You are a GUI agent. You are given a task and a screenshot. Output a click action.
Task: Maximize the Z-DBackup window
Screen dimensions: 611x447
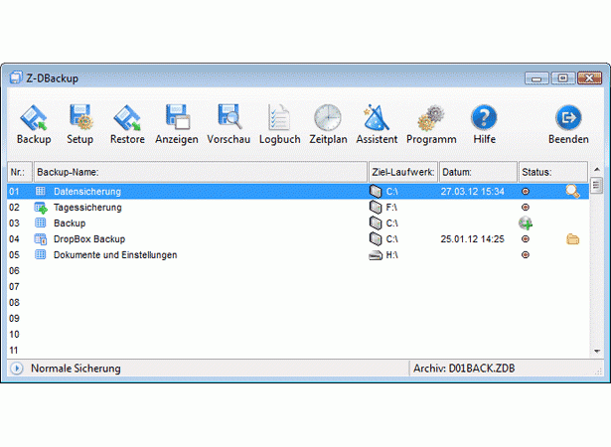(x=562, y=78)
